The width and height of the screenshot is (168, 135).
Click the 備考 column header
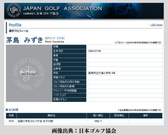(x=145, y=115)
